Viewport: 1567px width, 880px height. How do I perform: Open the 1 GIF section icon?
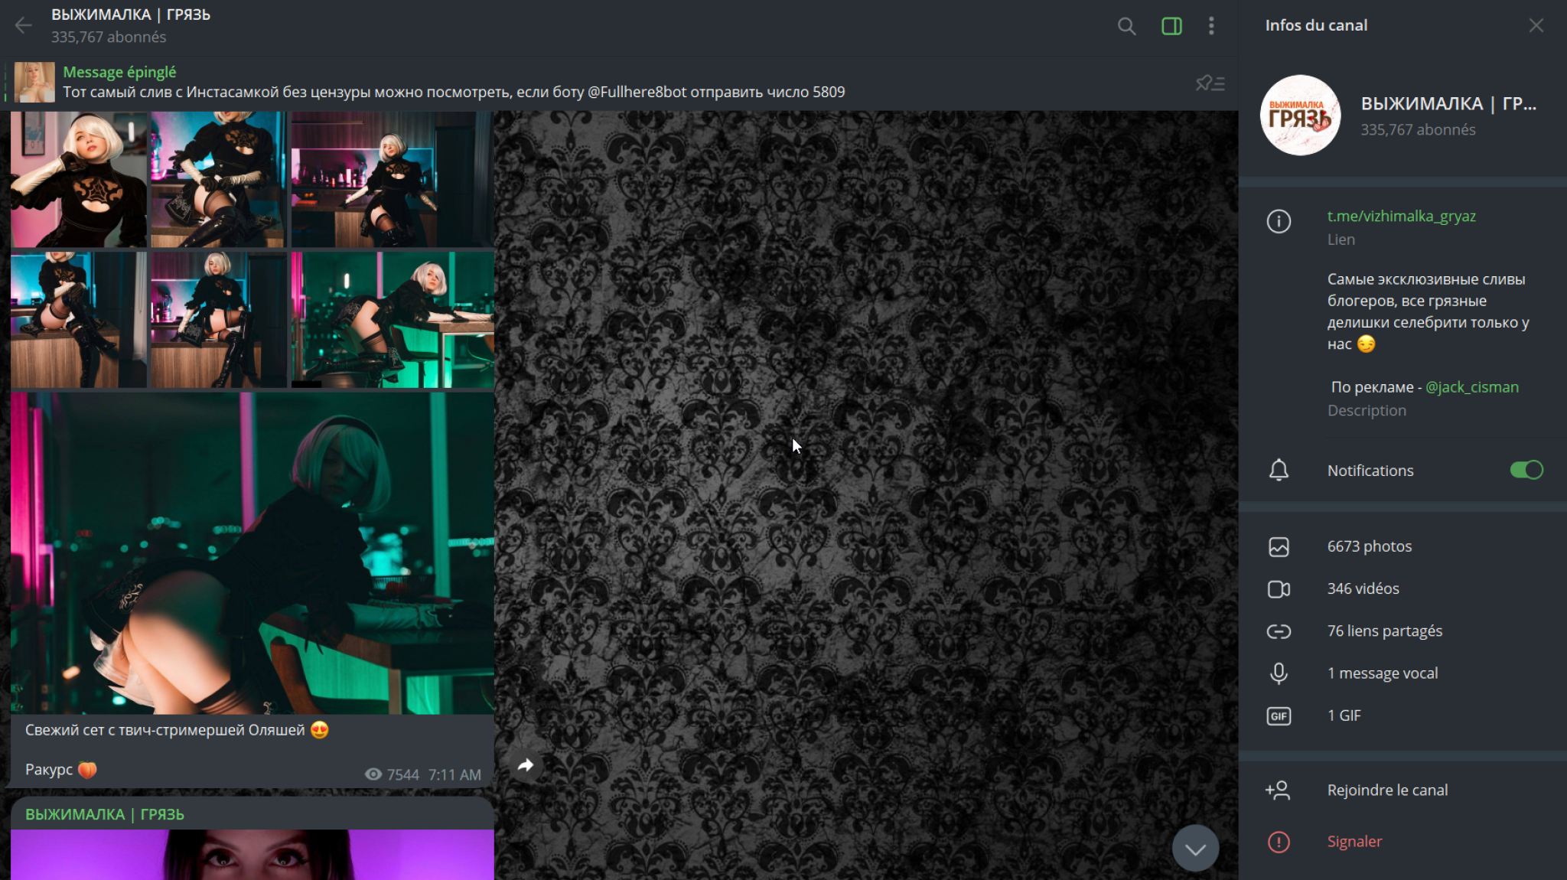(x=1279, y=715)
